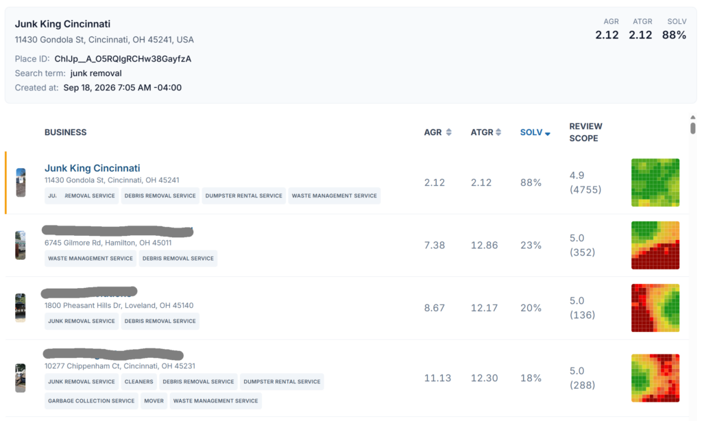Image resolution: width=702 pixels, height=421 pixels.
Task: Select Place ID value ChIJp__A_O5RQIgRCHw38GayfzA
Action: pyautogui.click(x=123, y=59)
